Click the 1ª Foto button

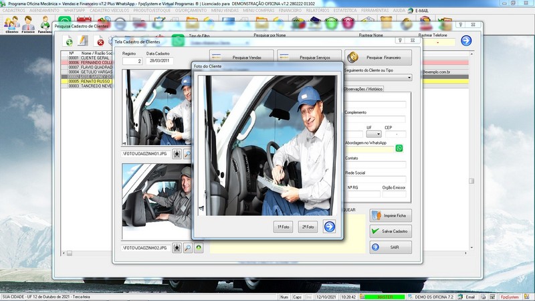pos(283,227)
